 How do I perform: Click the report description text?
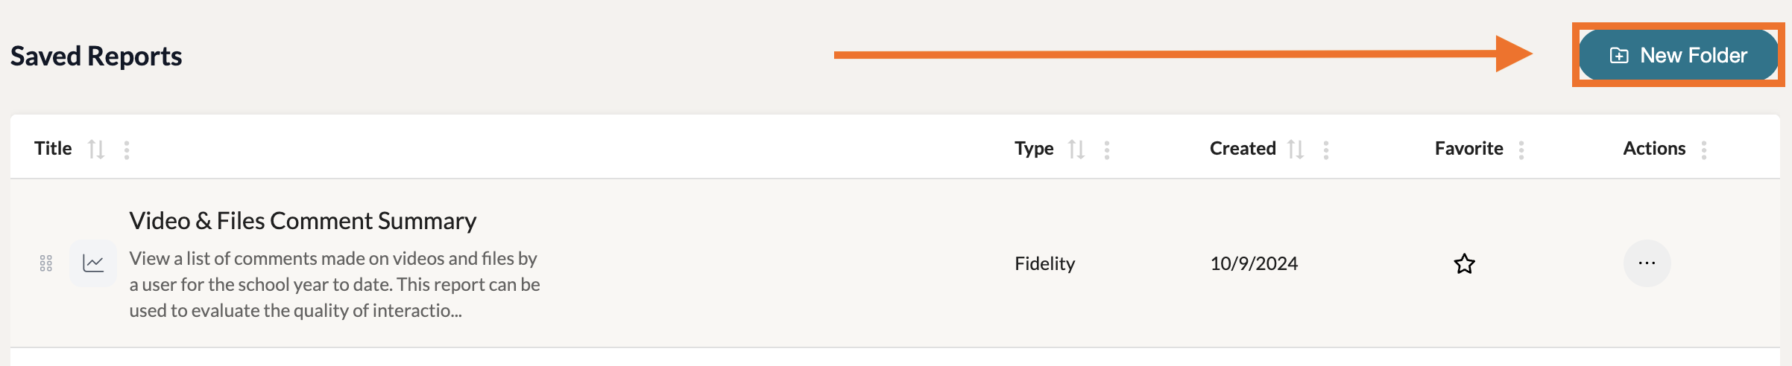pyautogui.click(x=334, y=285)
